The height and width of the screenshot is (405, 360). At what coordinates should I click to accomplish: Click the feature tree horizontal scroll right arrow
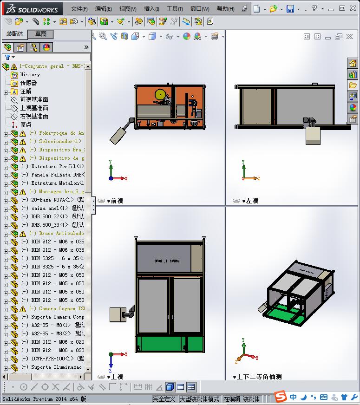[81, 377]
